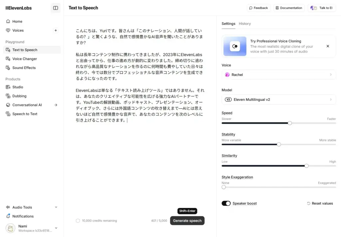Click the Voice Changer icon
This screenshot has height=237, width=341.
click(8, 59)
